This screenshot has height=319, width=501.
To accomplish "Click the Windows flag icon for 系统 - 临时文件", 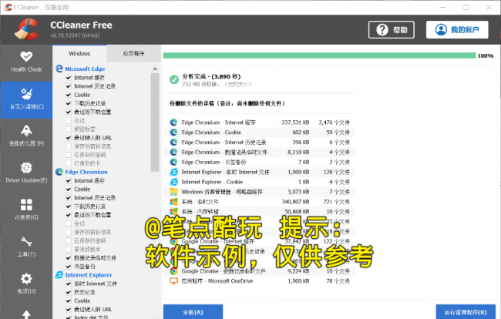I will coord(173,201).
